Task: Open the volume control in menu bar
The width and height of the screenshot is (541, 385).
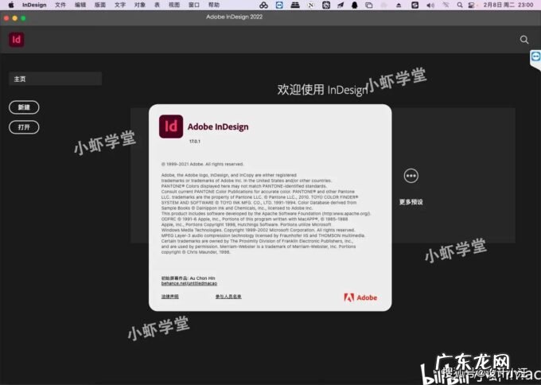Action: (430, 6)
